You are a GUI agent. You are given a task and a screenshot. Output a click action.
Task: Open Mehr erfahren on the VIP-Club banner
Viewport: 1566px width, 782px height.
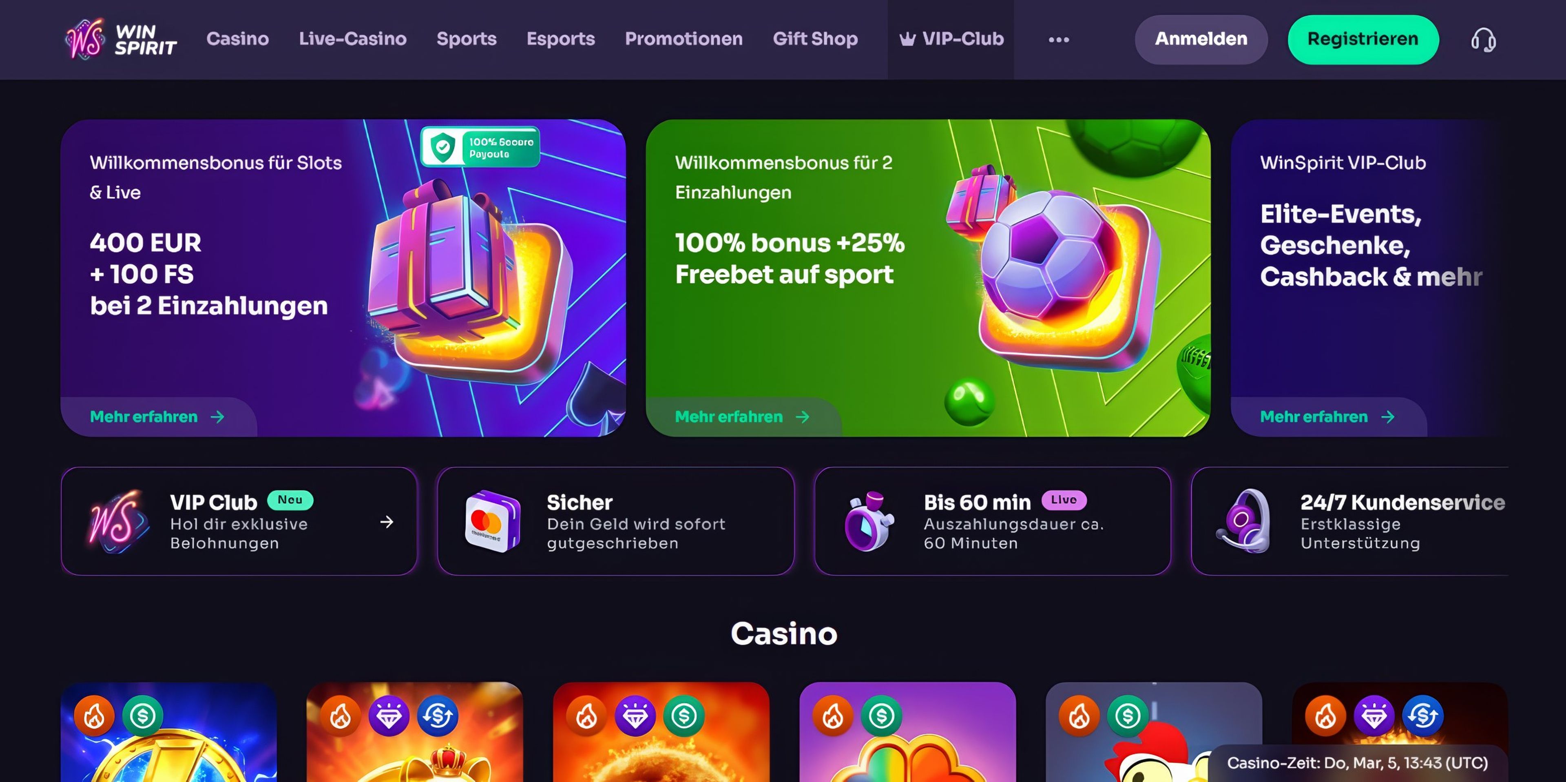click(1327, 416)
